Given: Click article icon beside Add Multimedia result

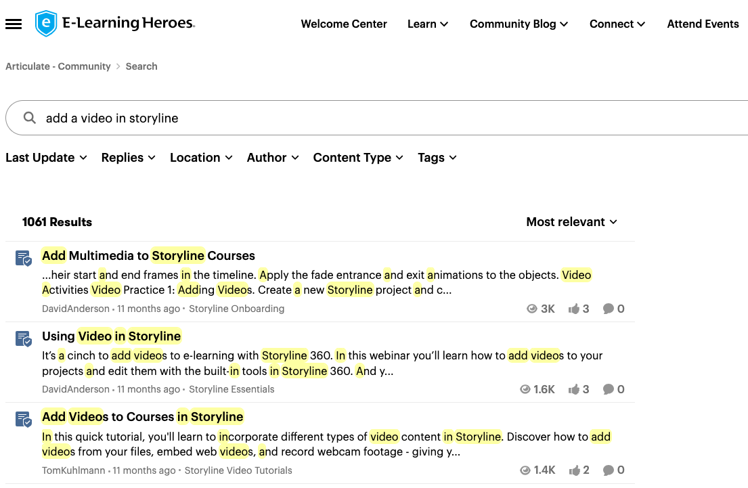Looking at the screenshot, I should pos(24,258).
